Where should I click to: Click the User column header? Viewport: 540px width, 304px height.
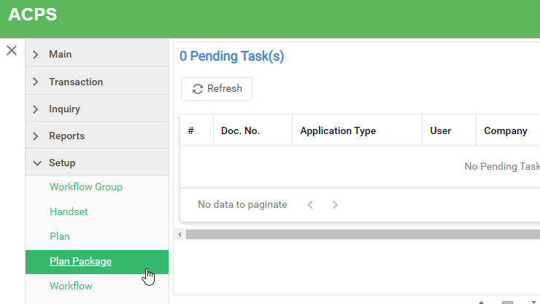pos(441,131)
